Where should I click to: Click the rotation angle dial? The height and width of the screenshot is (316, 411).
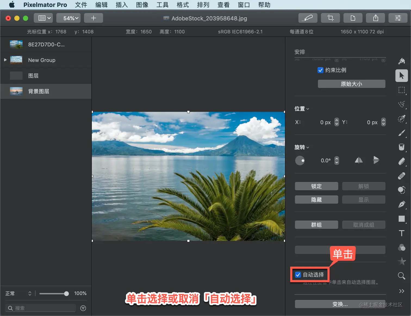point(300,160)
